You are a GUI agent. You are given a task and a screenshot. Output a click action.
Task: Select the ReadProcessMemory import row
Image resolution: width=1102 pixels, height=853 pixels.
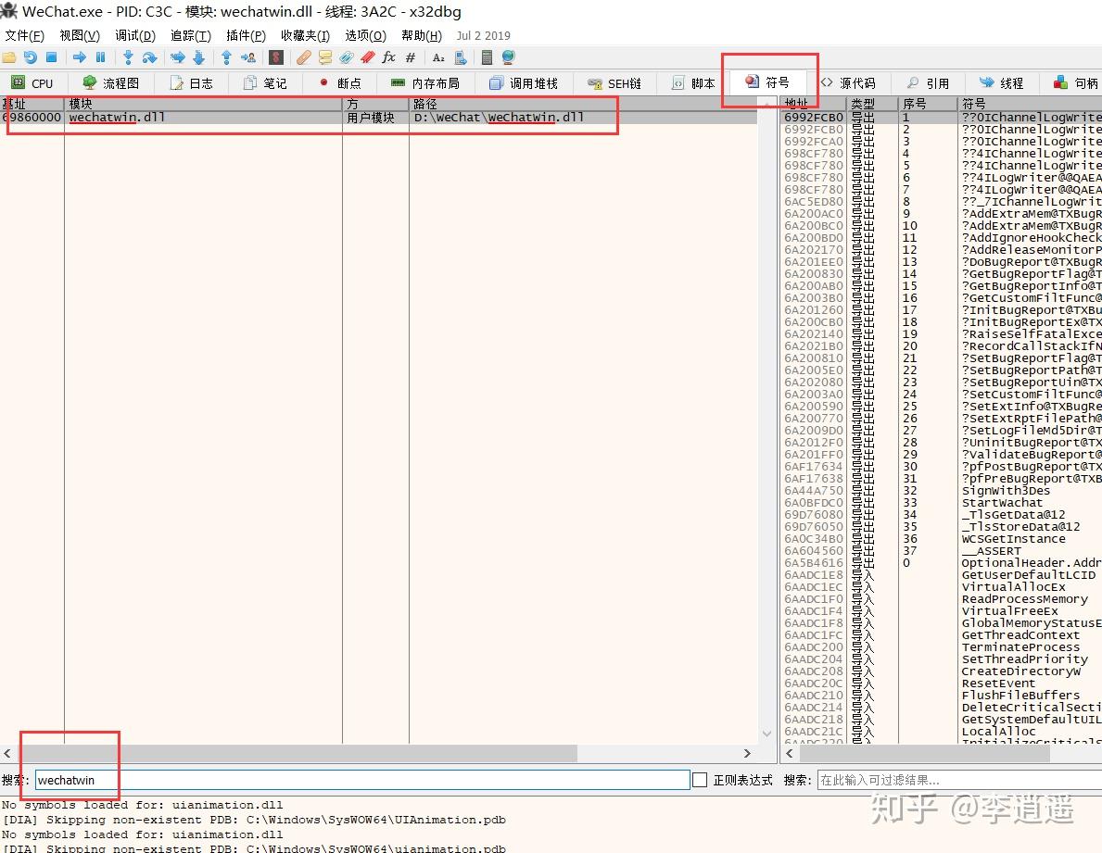click(941, 599)
